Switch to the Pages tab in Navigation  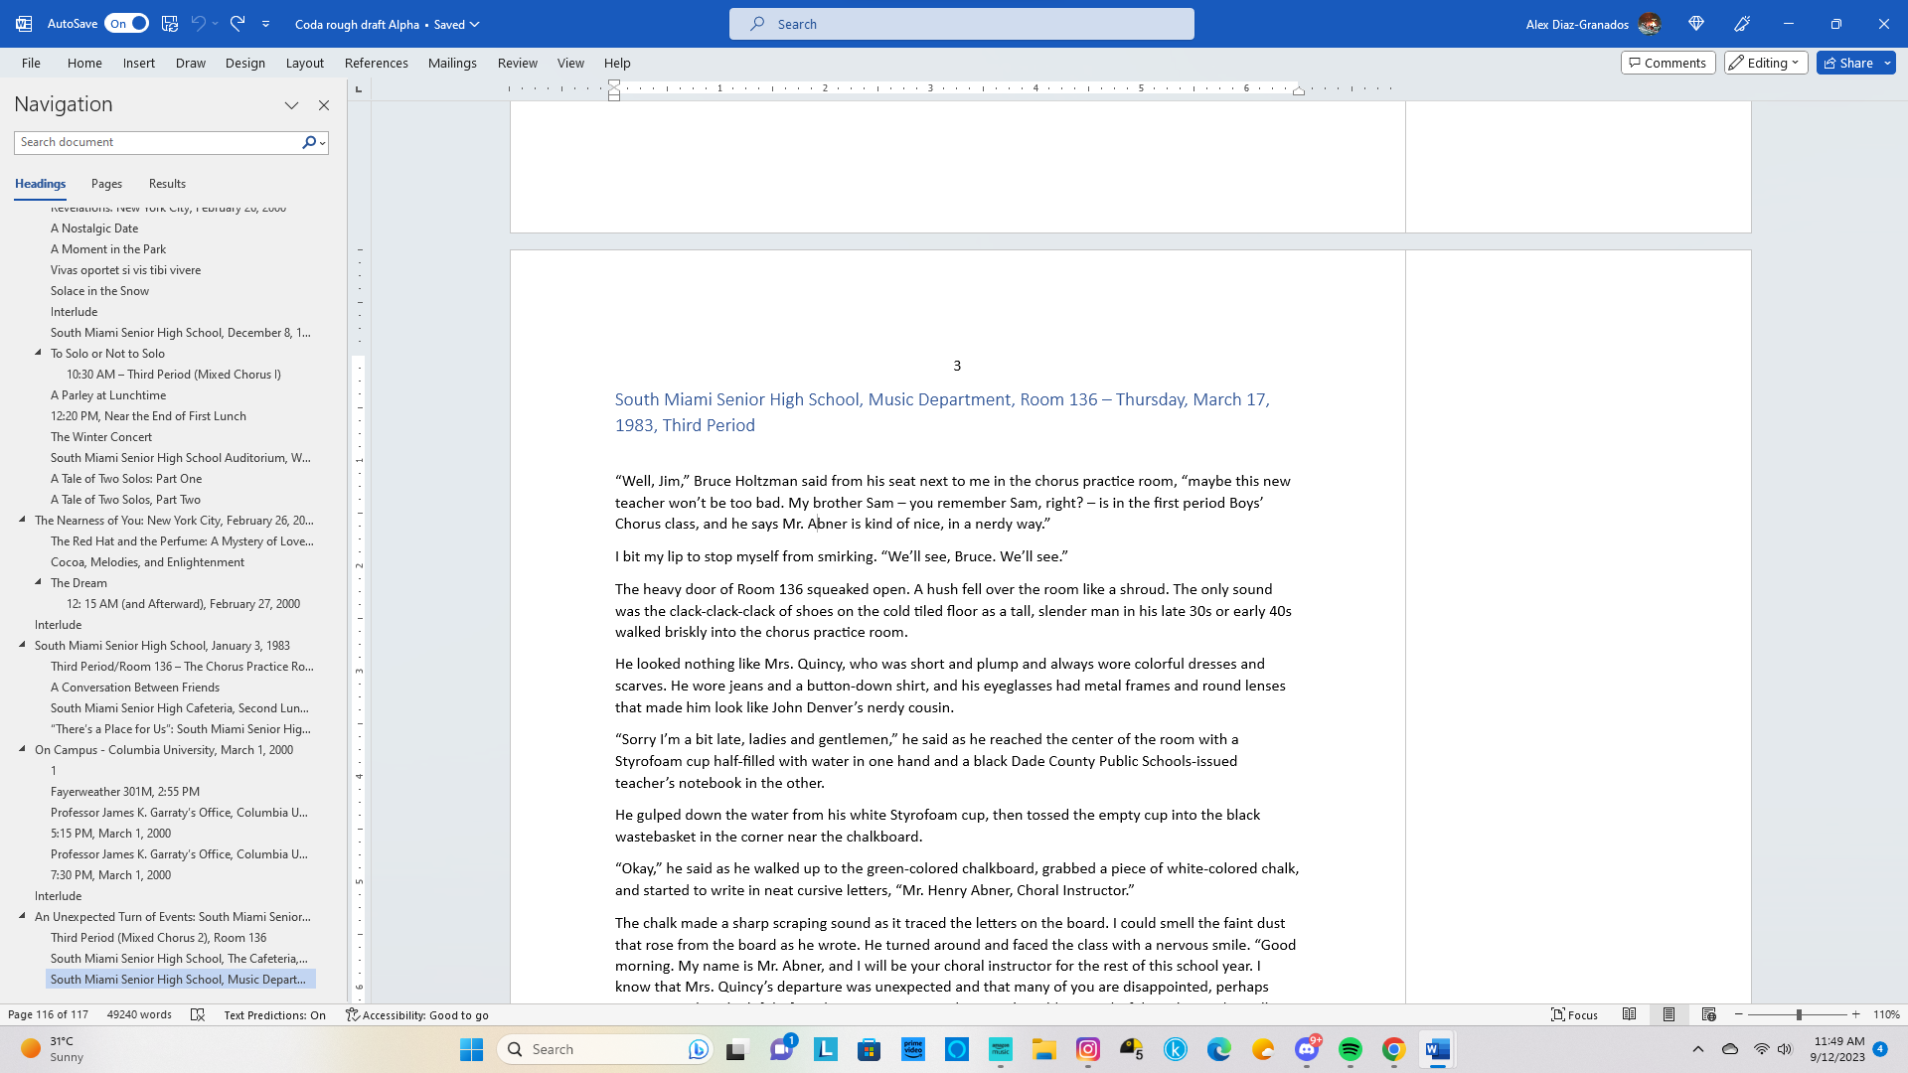106,184
